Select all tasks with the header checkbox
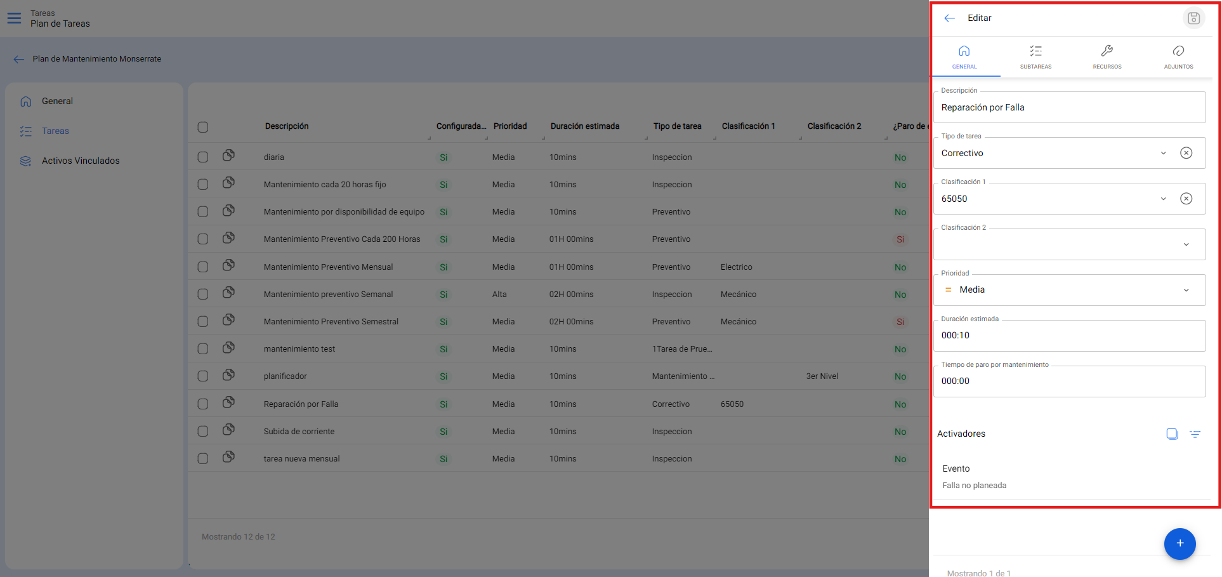Screen dimensions: 1222x577 (x=203, y=127)
